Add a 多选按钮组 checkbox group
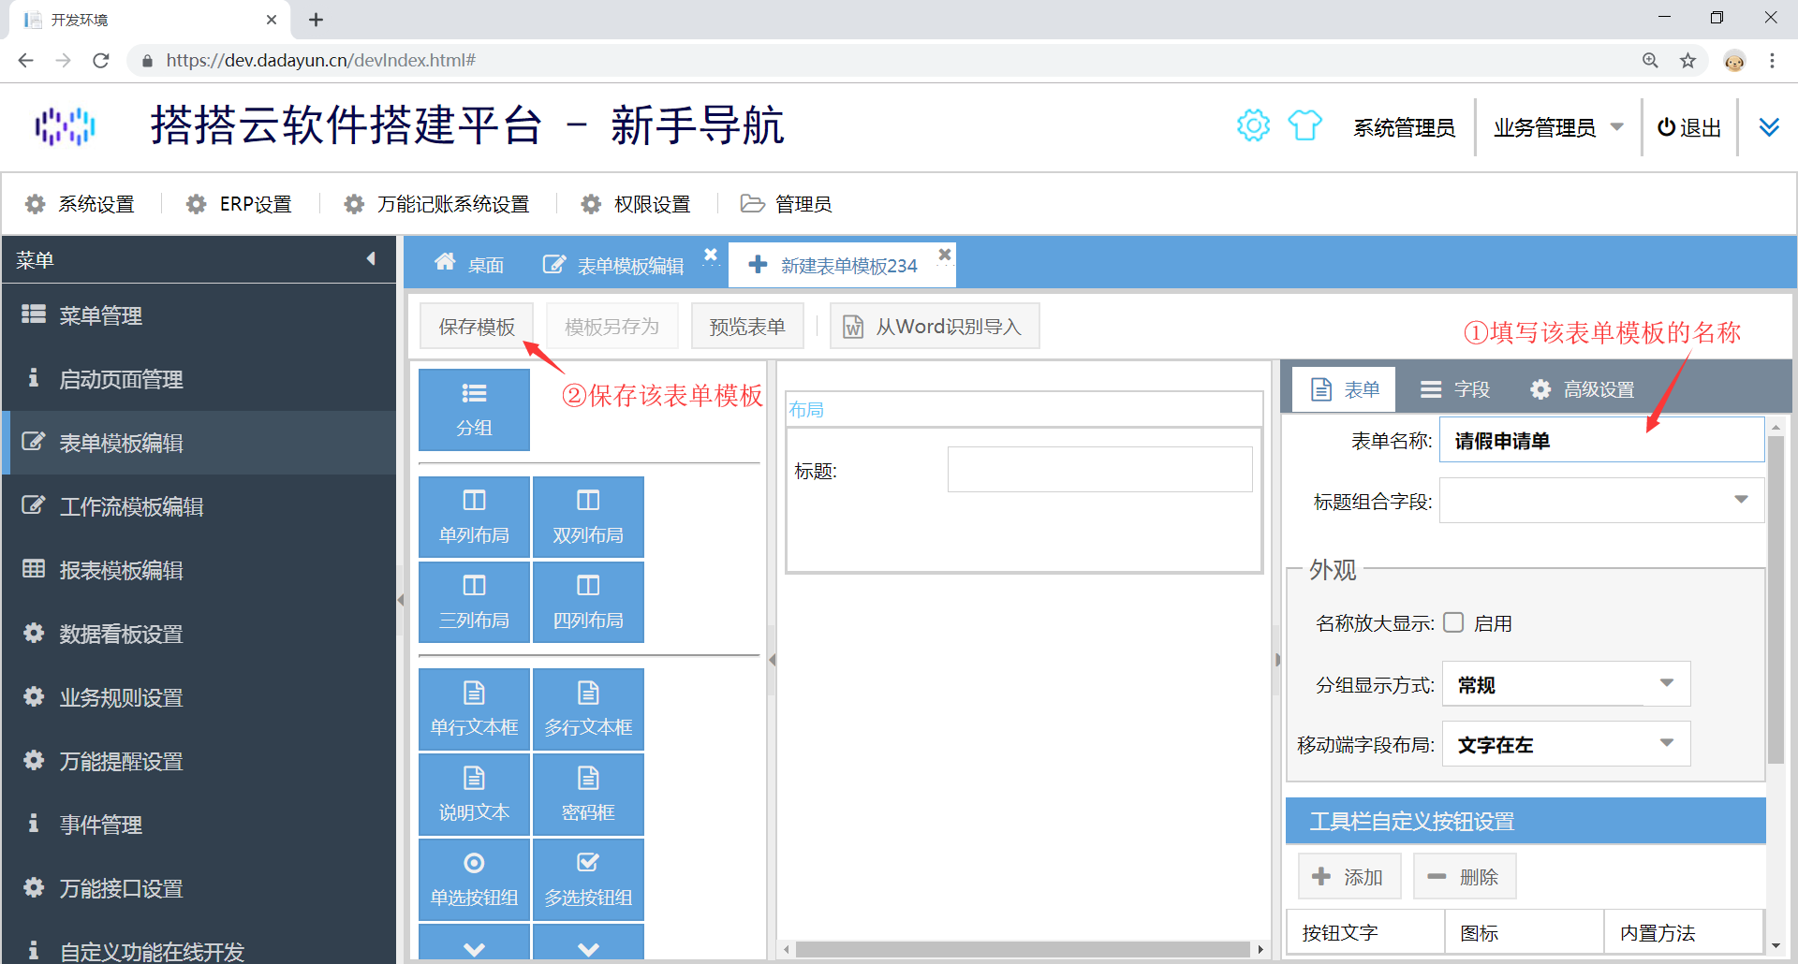This screenshot has height=964, width=1798. 588,880
